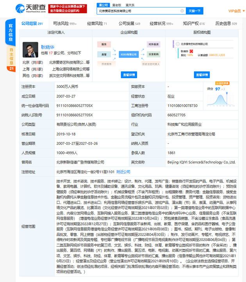Click the 登记机关 value 北京市工商行政管理局海淀分局
The height and width of the screenshot is (282, 246).
(191, 134)
